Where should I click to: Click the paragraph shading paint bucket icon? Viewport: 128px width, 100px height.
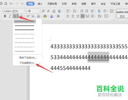(100, 16)
